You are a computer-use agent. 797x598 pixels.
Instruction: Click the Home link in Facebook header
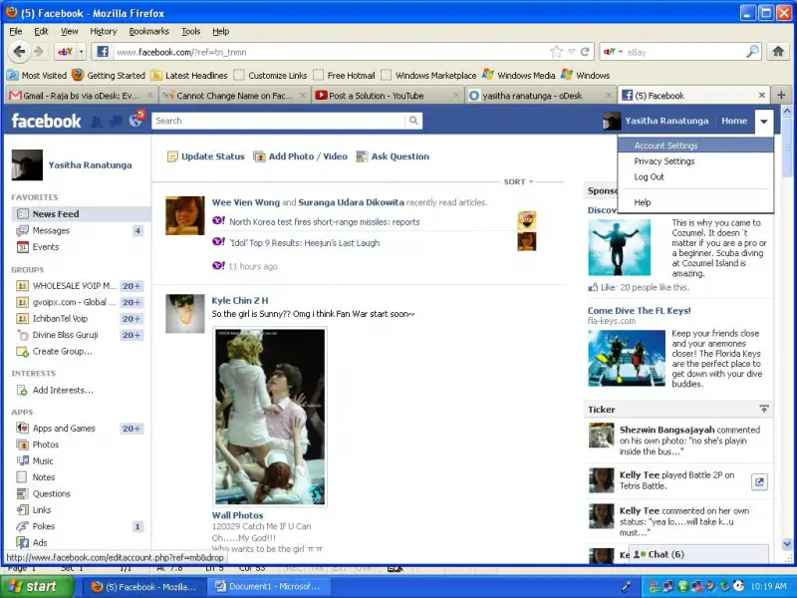pyautogui.click(x=734, y=121)
